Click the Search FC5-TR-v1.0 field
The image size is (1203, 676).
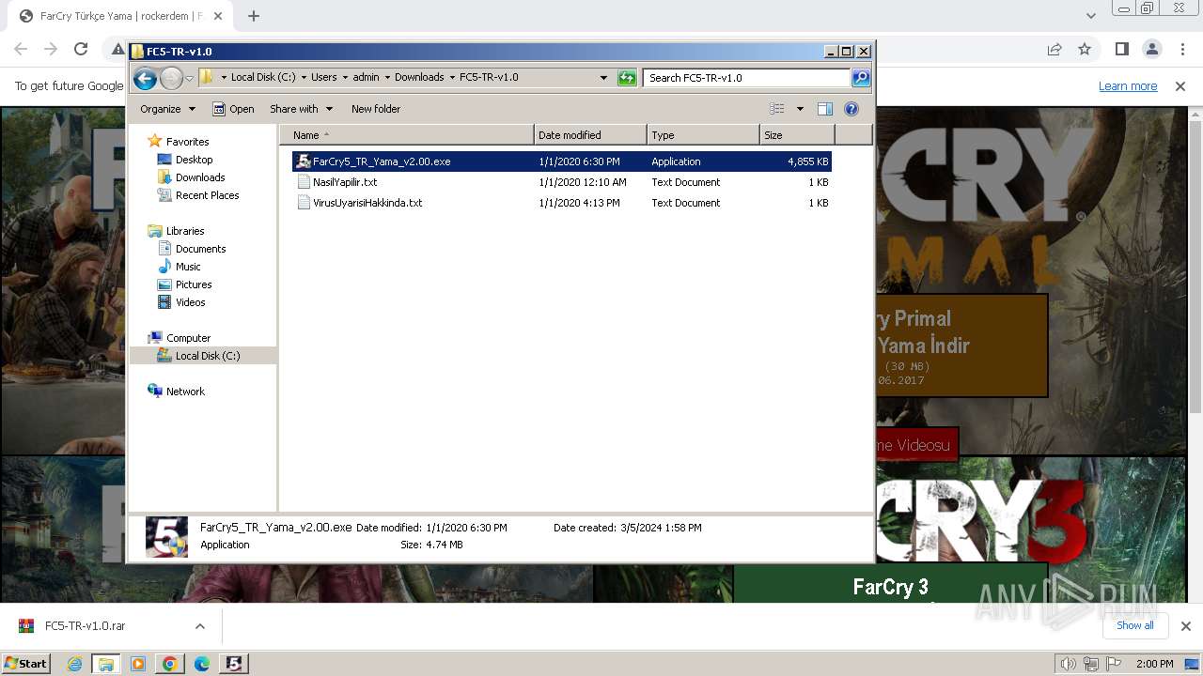click(x=747, y=78)
